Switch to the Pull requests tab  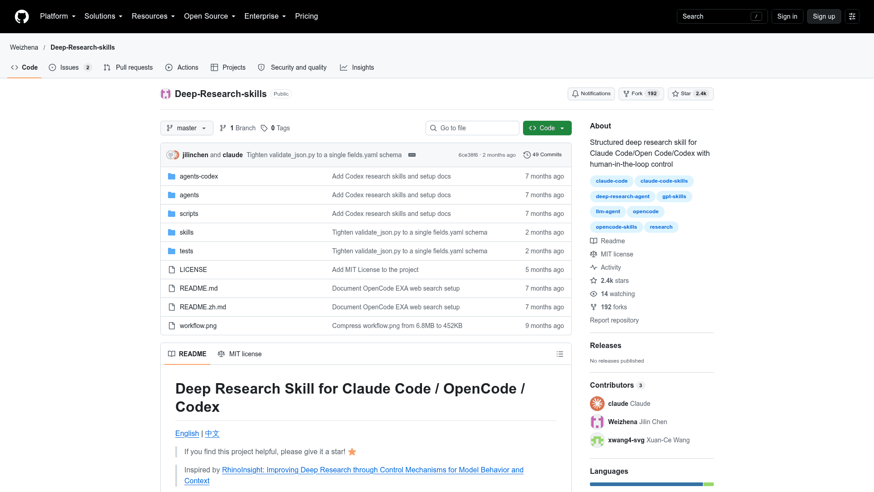[x=128, y=67]
